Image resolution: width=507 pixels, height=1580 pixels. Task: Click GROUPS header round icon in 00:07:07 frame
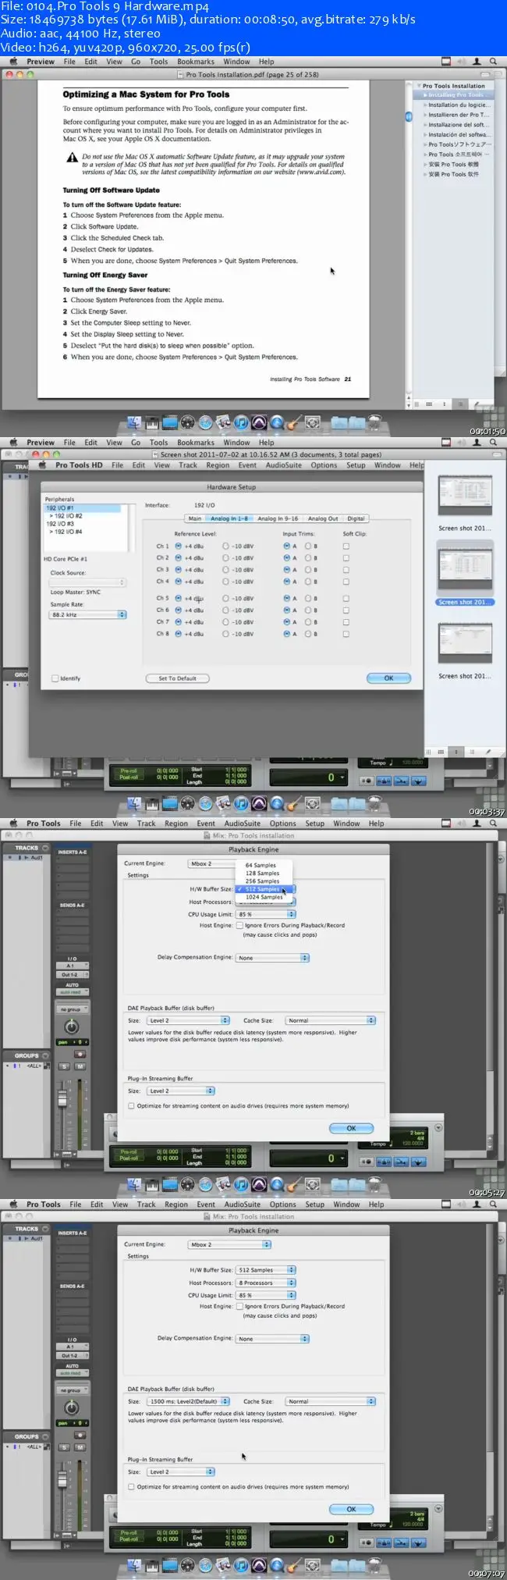tap(45, 1436)
